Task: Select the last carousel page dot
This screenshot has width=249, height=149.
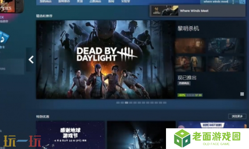Action: tap(165, 103)
